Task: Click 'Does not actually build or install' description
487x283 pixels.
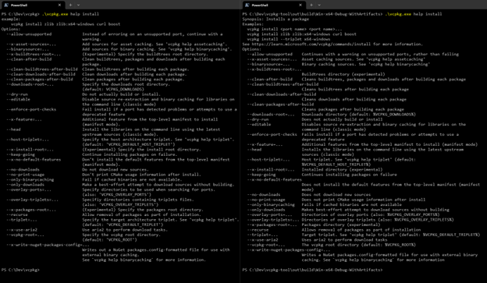Action: [343, 119]
